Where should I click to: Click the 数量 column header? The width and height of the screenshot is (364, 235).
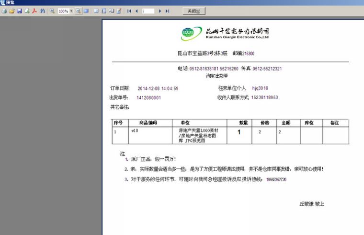[x=243, y=123]
